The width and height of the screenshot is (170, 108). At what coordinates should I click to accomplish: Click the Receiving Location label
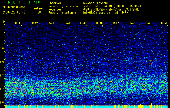(63, 6)
